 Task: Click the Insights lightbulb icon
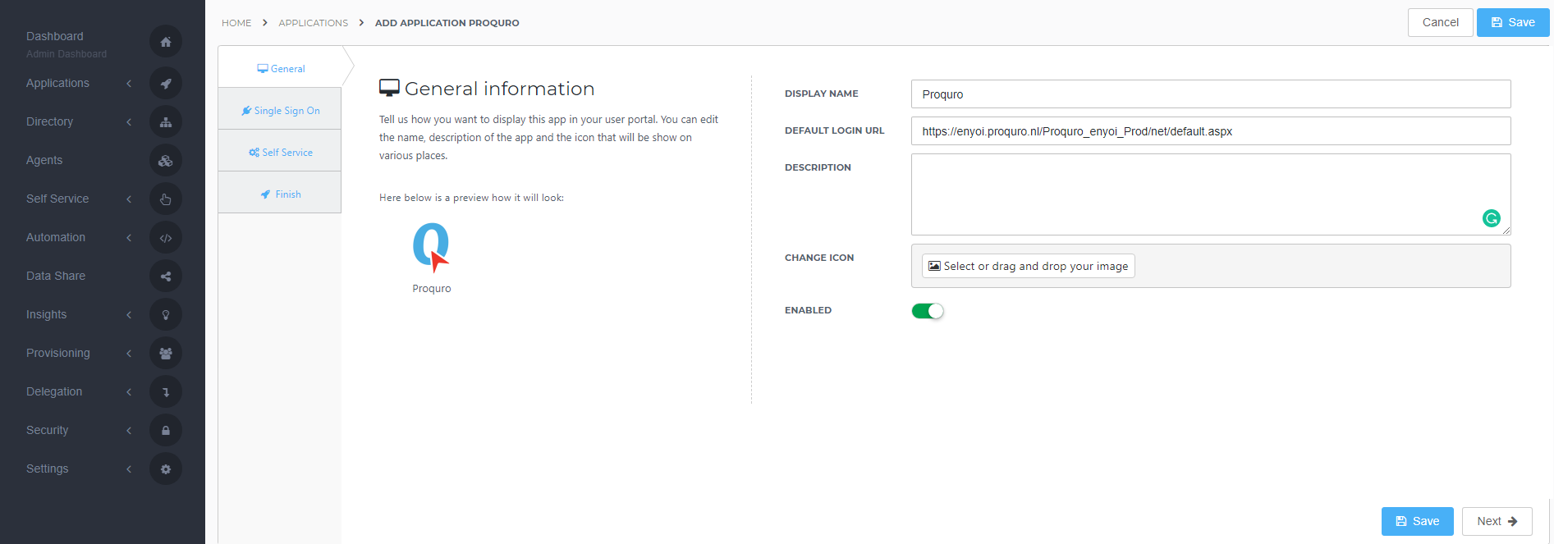(166, 314)
